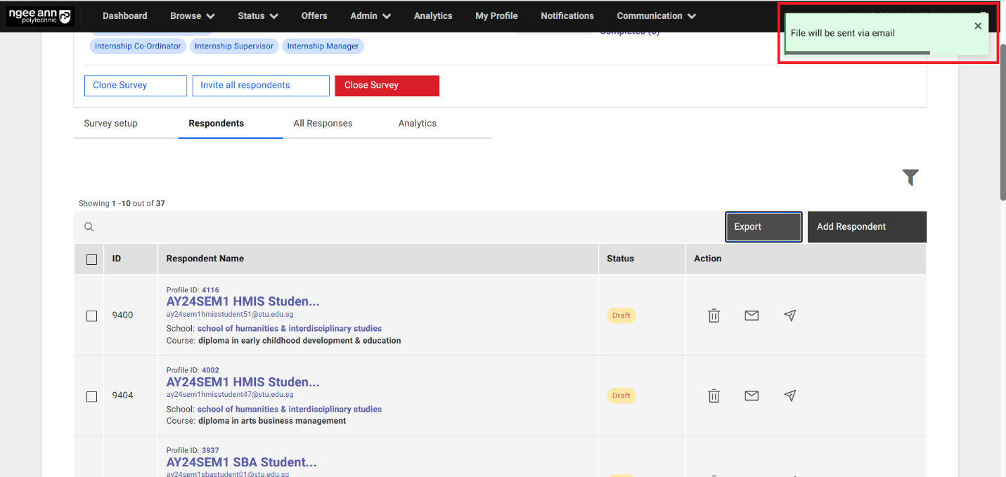1006x477 pixels.
Task: Tick the checkbox for respondent 9400
Action: pos(91,315)
